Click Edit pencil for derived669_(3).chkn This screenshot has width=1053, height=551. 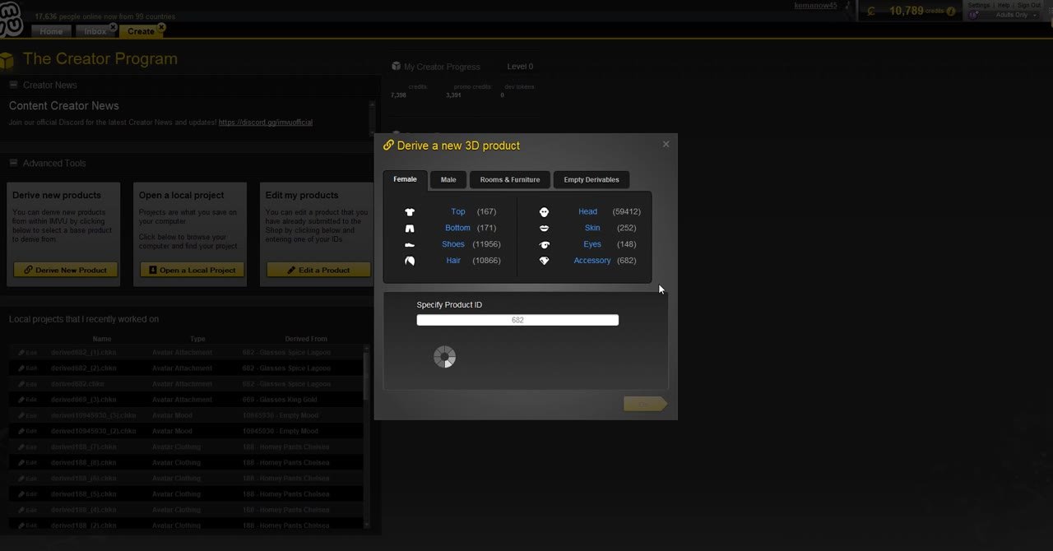pyautogui.click(x=28, y=400)
